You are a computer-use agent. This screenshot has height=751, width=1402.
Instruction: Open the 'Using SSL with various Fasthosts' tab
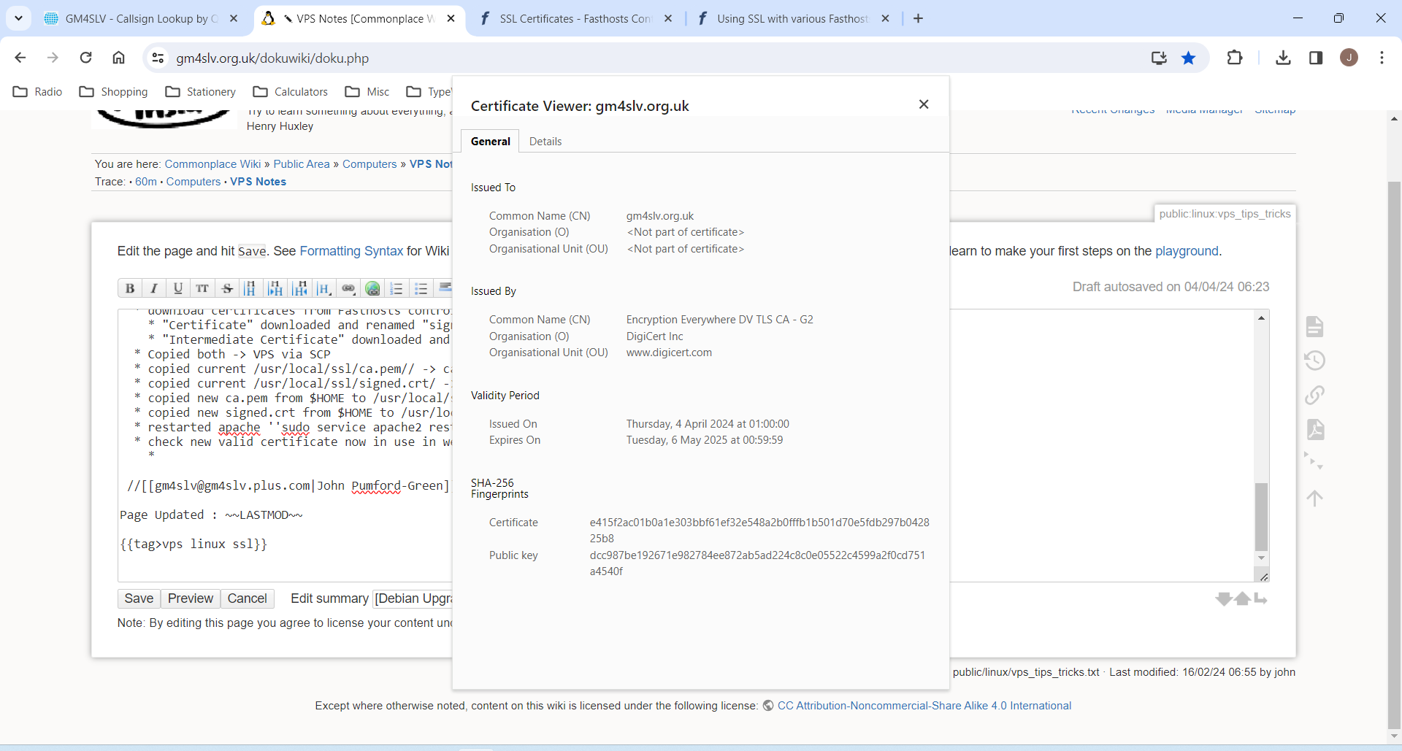point(792,18)
